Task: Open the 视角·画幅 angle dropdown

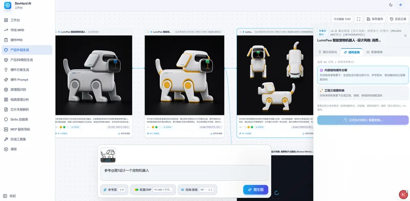Action: tap(197, 190)
